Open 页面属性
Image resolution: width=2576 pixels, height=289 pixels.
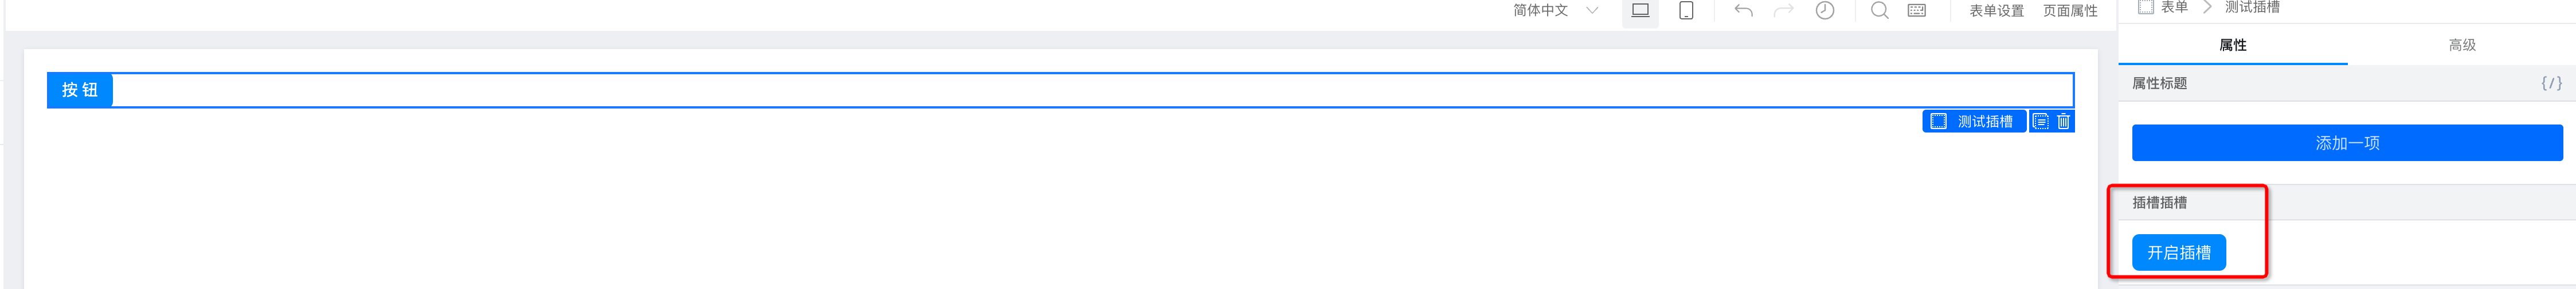pyautogui.click(x=2070, y=11)
